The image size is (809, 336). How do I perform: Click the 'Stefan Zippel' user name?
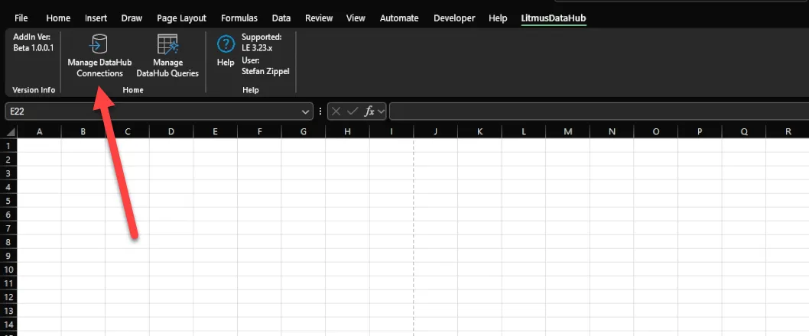[x=265, y=71]
